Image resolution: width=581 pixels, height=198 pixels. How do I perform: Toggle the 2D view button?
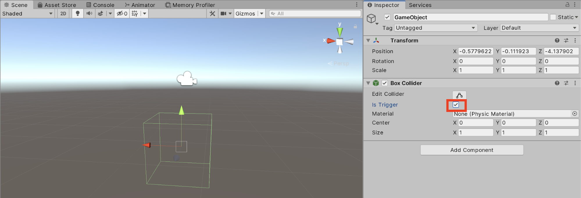(63, 14)
